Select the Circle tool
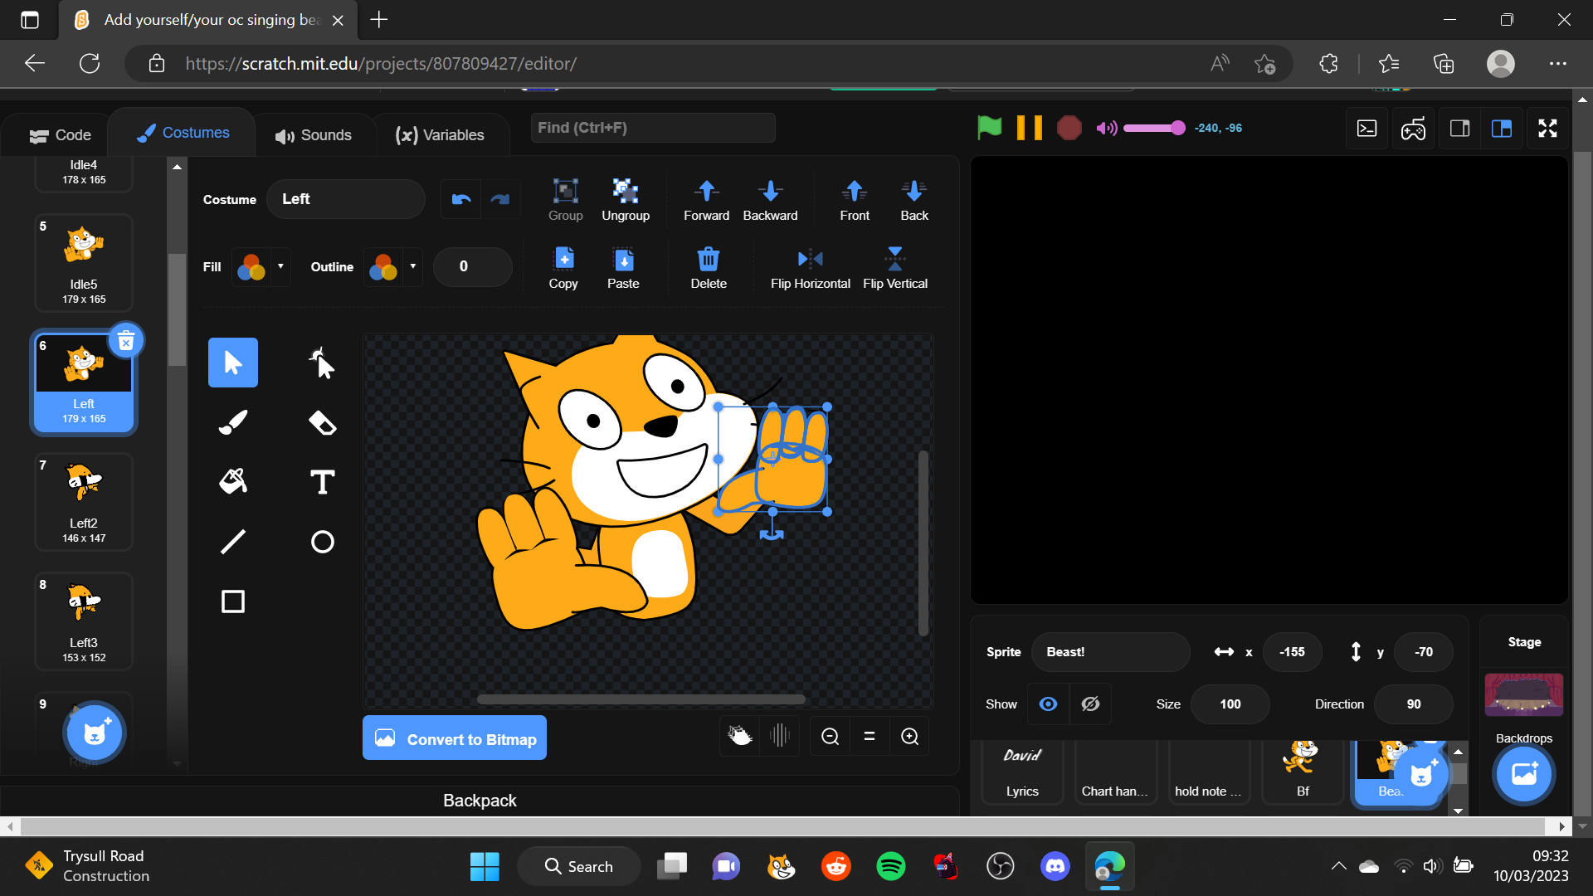The height and width of the screenshot is (896, 1593). click(x=321, y=541)
